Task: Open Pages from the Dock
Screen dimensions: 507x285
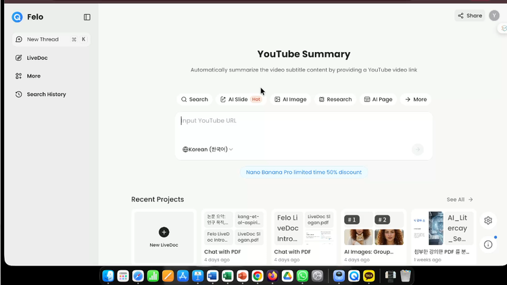Action: click(x=168, y=276)
